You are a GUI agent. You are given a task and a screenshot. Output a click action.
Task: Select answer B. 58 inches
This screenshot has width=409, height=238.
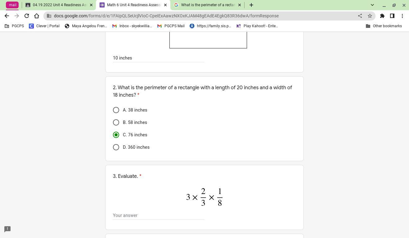click(x=116, y=122)
